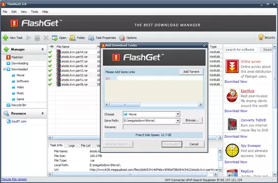Click the Rename input field
The image size is (278, 183).
[151, 127]
